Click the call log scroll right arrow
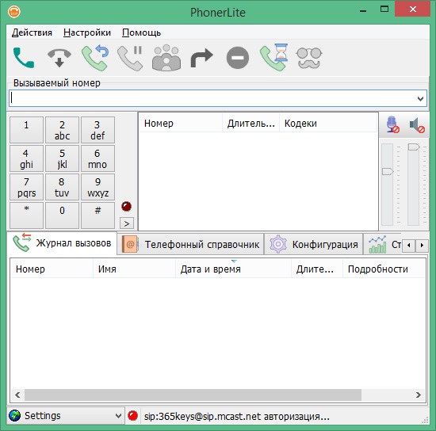The height and width of the screenshot is (431, 436). (x=419, y=395)
